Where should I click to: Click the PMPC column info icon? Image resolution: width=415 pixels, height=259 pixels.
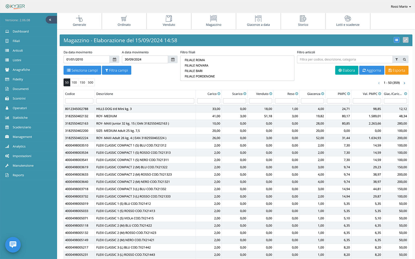tap(349, 94)
